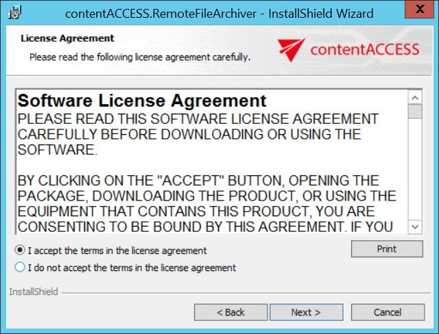This screenshot has height=334, width=439.
Task: Choose "I do not accept the terms" option
Action: click(20, 267)
